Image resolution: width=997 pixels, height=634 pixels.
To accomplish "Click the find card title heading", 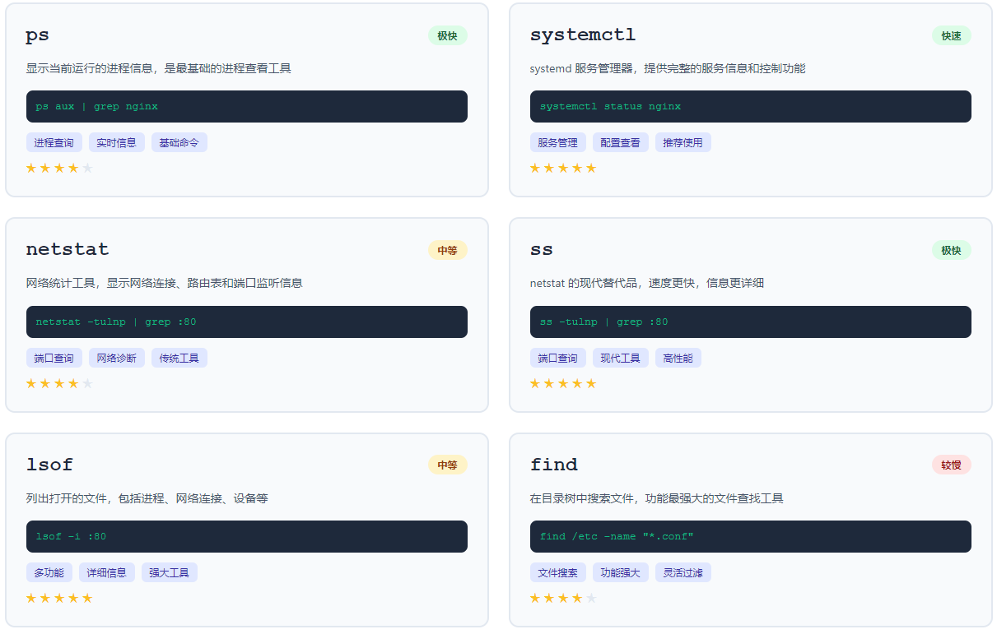I will click(x=553, y=465).
